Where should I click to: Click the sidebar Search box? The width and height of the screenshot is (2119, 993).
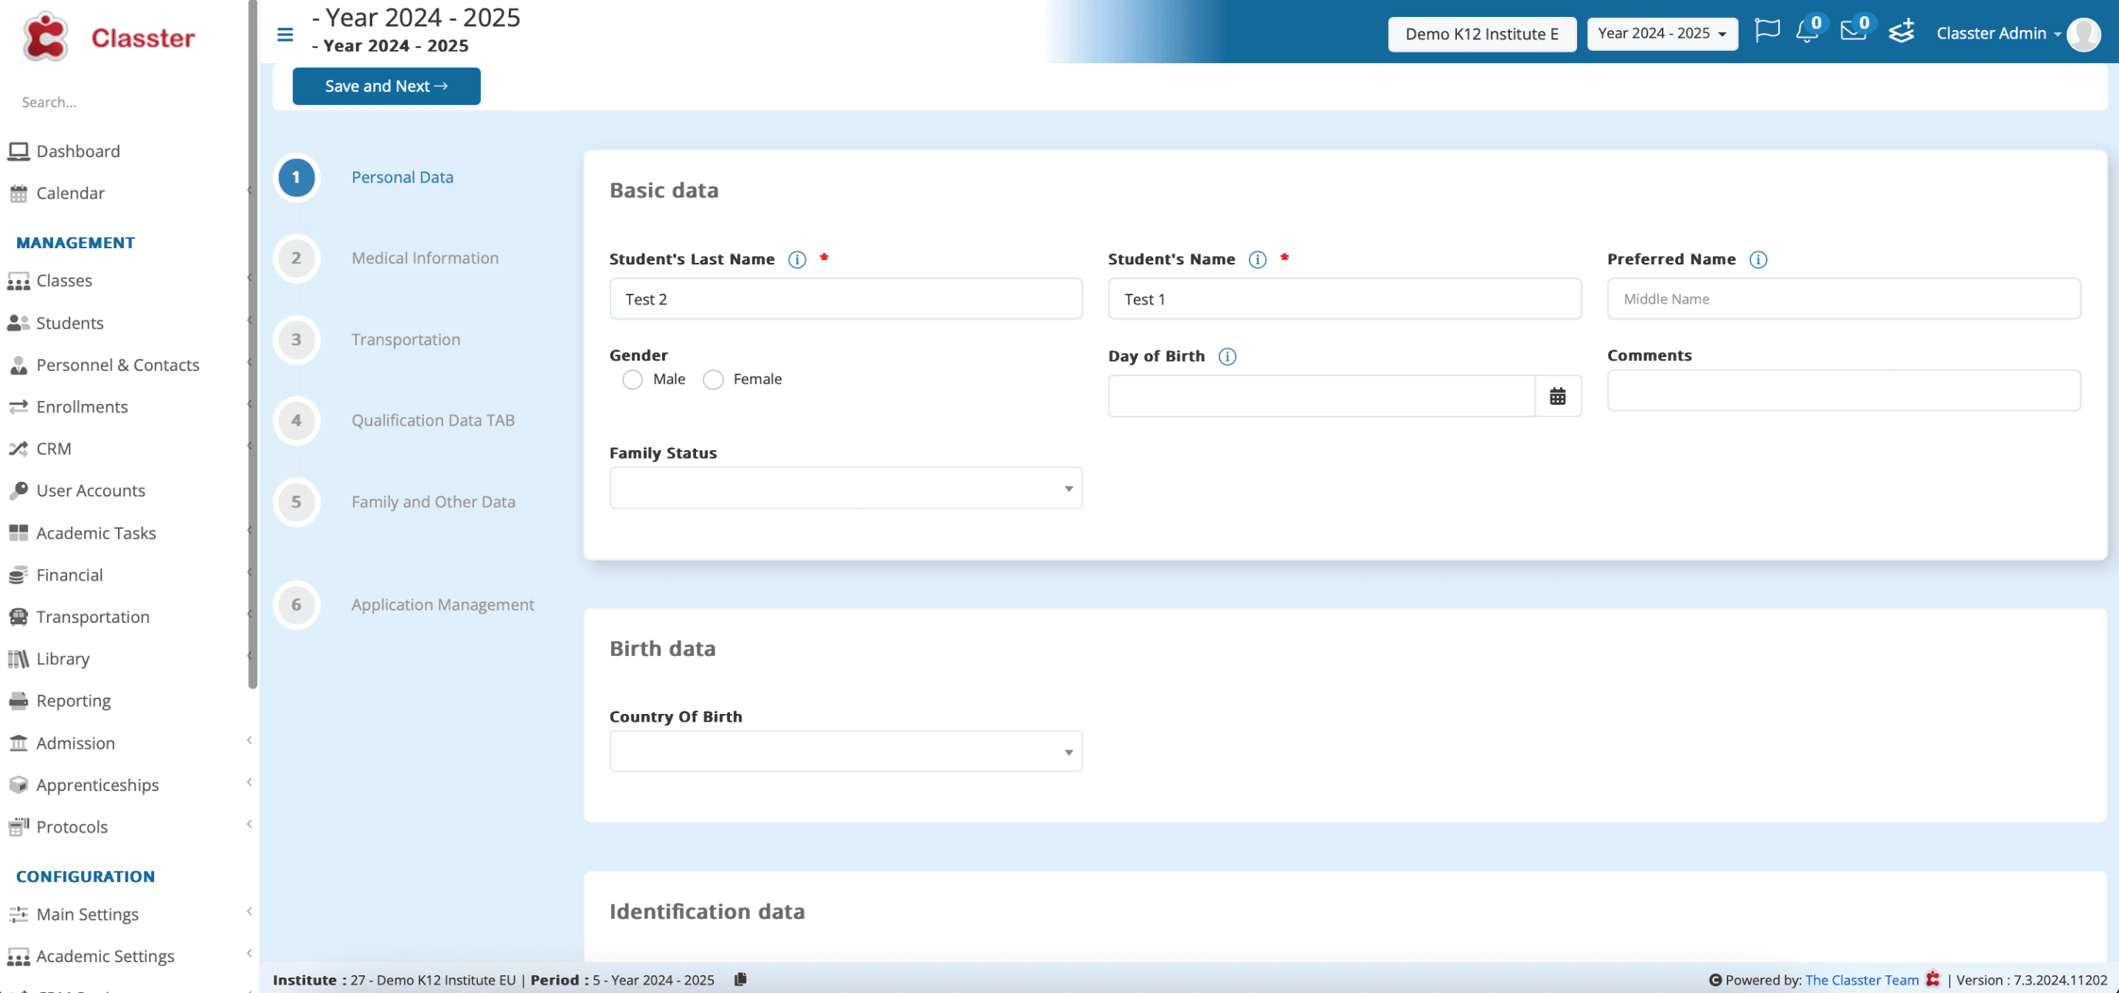point(123,102)
